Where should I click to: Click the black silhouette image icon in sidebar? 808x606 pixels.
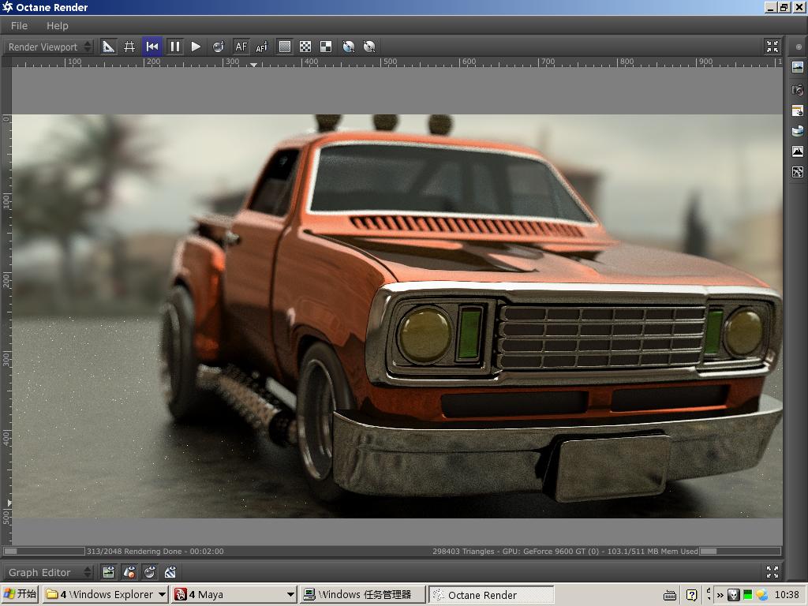tap(798, 151)
